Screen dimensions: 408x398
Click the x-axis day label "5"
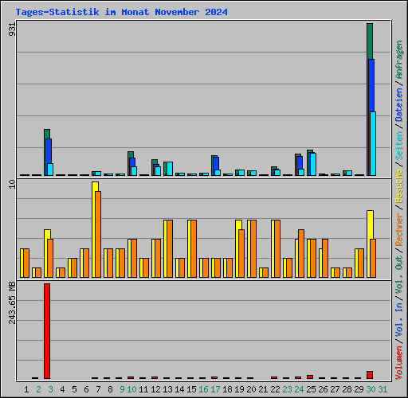point(74,389)
